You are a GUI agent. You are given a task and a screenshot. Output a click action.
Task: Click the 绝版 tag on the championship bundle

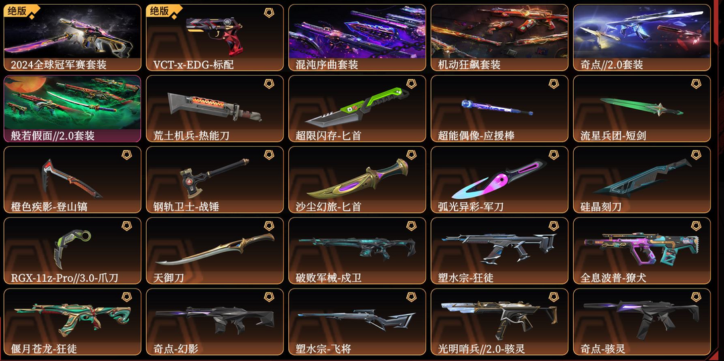(x=16, y=11)
